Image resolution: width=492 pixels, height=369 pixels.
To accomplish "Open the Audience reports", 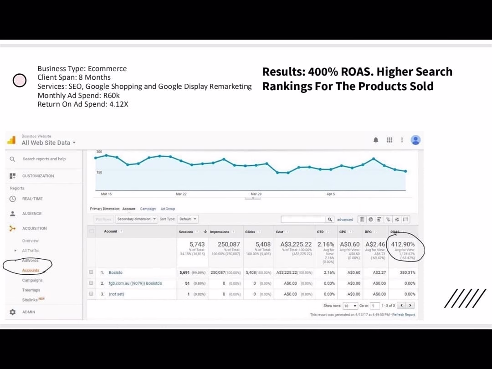I will [x=32, y=214].
